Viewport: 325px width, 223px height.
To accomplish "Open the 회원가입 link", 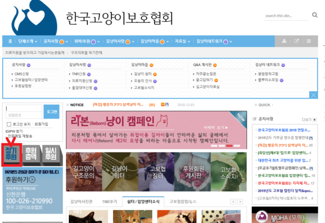I will [x=41, y=124].
